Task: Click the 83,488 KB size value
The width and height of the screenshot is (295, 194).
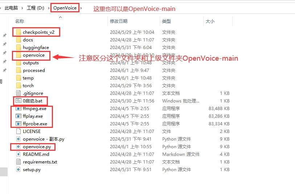Action: click(219, 109)
